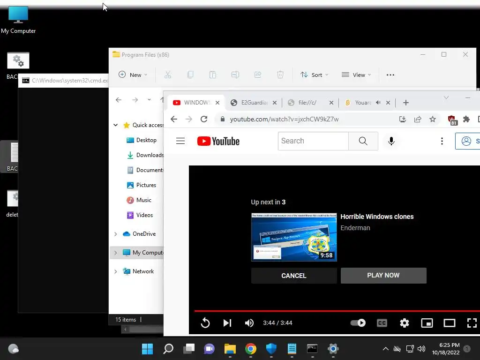Cancel the up next autoplay
Viewport: 480px width, 360px height.
tap(294, 276)
